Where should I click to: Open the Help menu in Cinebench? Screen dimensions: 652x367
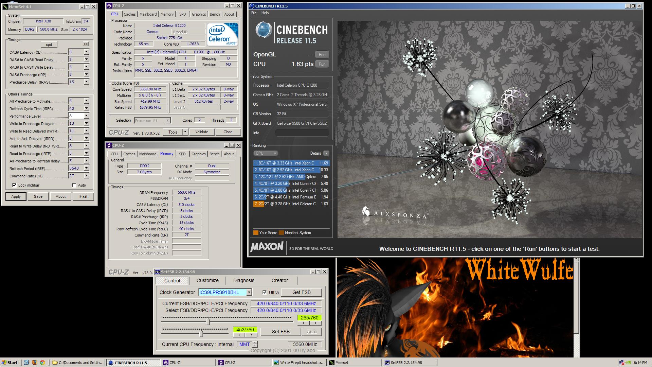click(265, 13)
